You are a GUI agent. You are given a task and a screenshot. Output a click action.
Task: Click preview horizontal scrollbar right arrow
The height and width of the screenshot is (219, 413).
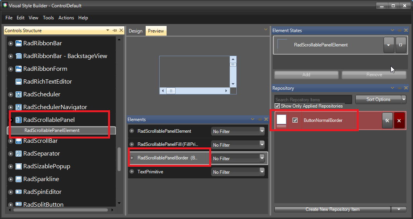pyautogui.click(x=226, y=91)
